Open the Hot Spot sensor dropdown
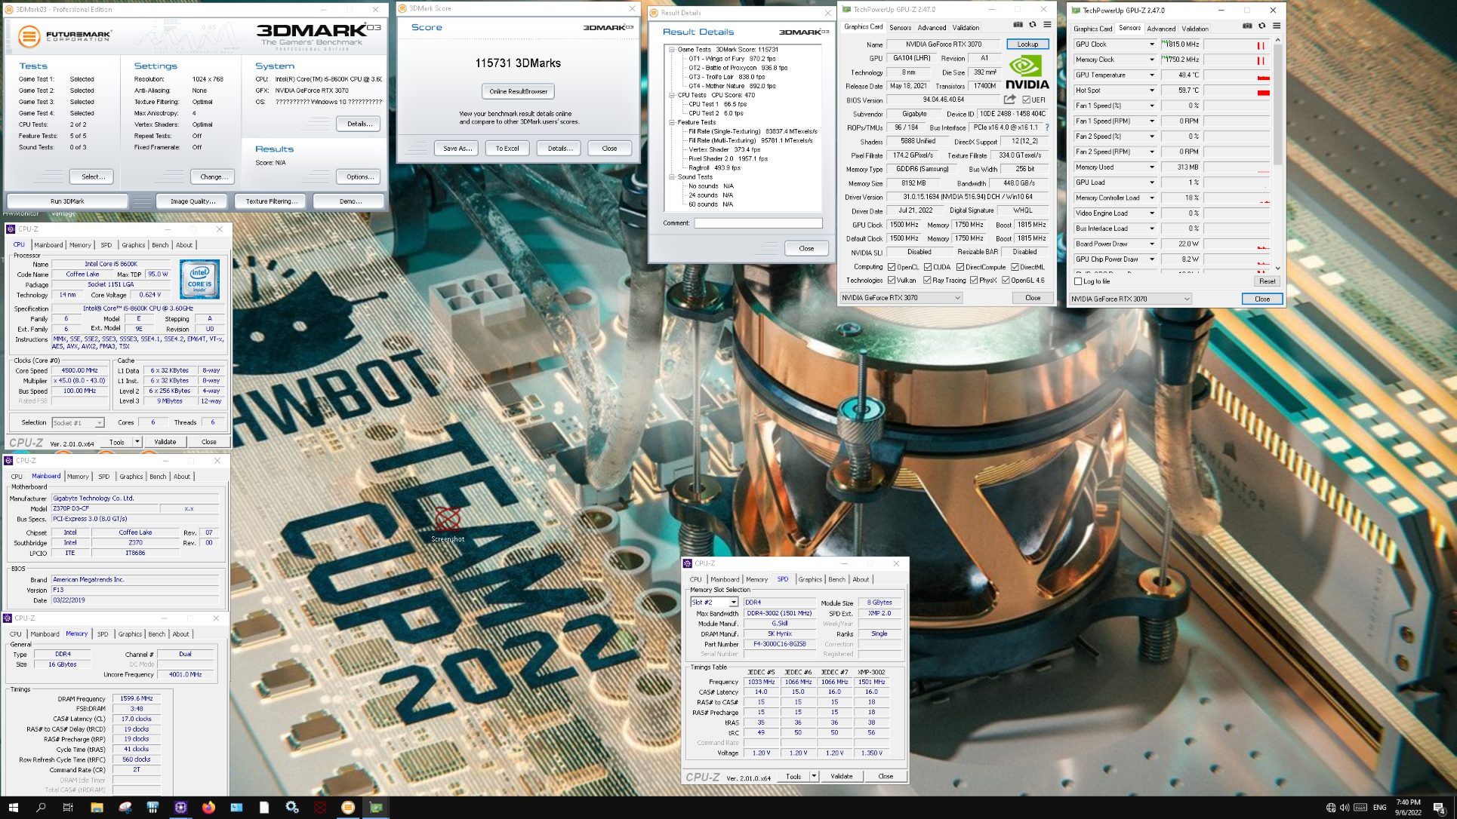 1151,90
